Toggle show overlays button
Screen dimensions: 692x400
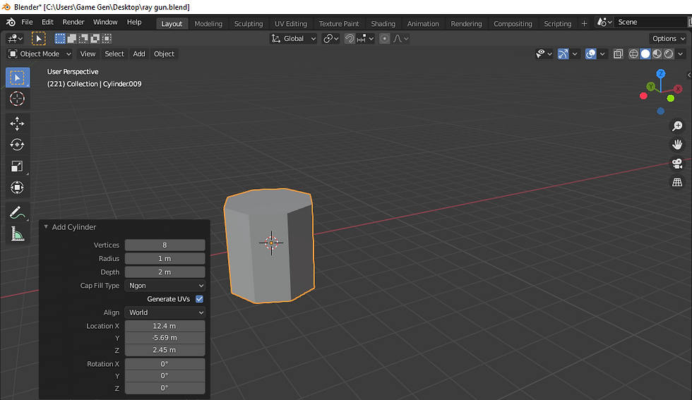tap(590, 54)
